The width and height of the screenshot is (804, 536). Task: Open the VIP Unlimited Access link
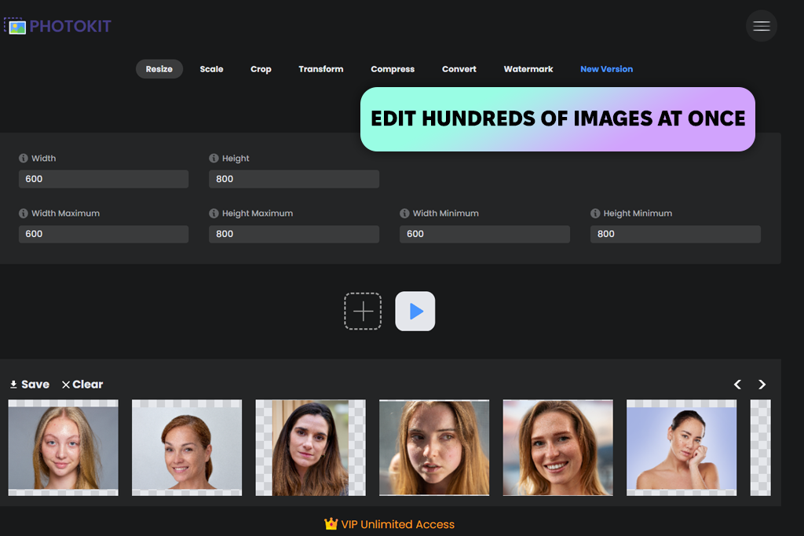pyautogui.click(x=389, y=524)
